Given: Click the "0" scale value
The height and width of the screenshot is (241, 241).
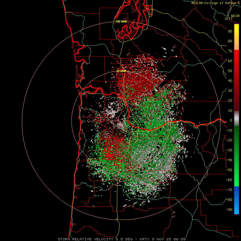Looking at the screenshot, I should [231, 120].
